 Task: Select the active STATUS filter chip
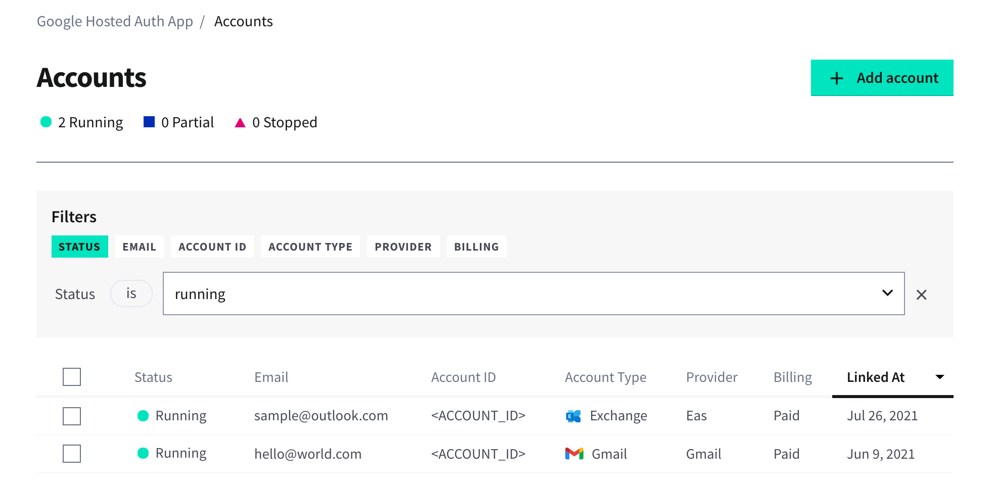tap(79, 247)
